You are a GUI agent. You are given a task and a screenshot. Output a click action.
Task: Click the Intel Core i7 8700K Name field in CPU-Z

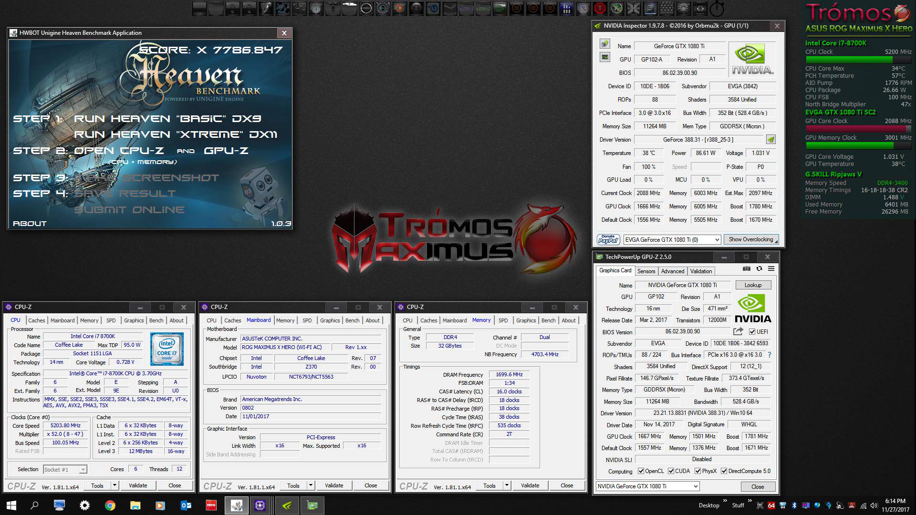tap(93, 336)
